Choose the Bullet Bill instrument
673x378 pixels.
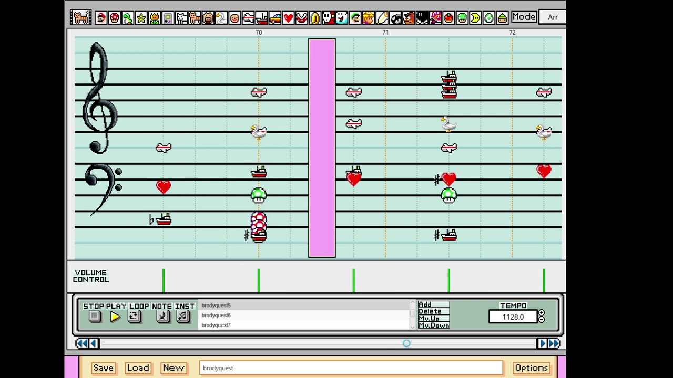pos(395,18)
